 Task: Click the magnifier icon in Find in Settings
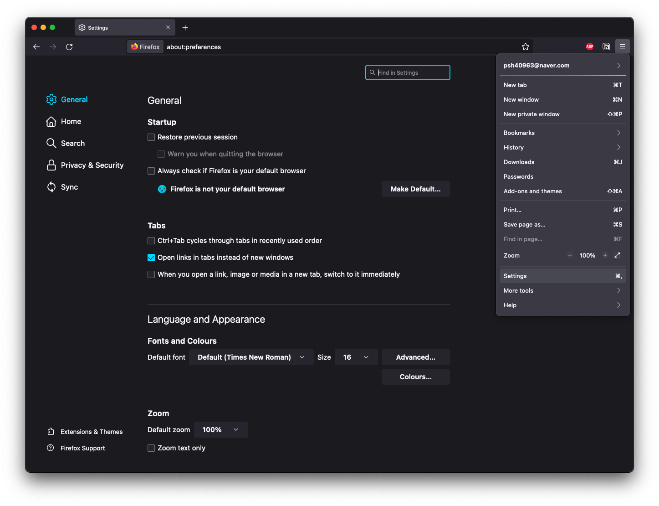tap(372, 72)
